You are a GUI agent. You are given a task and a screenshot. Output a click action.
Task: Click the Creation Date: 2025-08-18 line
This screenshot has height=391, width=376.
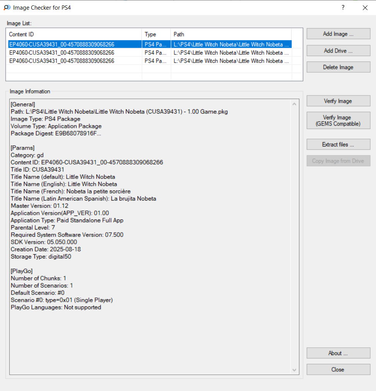pos(46,249)
